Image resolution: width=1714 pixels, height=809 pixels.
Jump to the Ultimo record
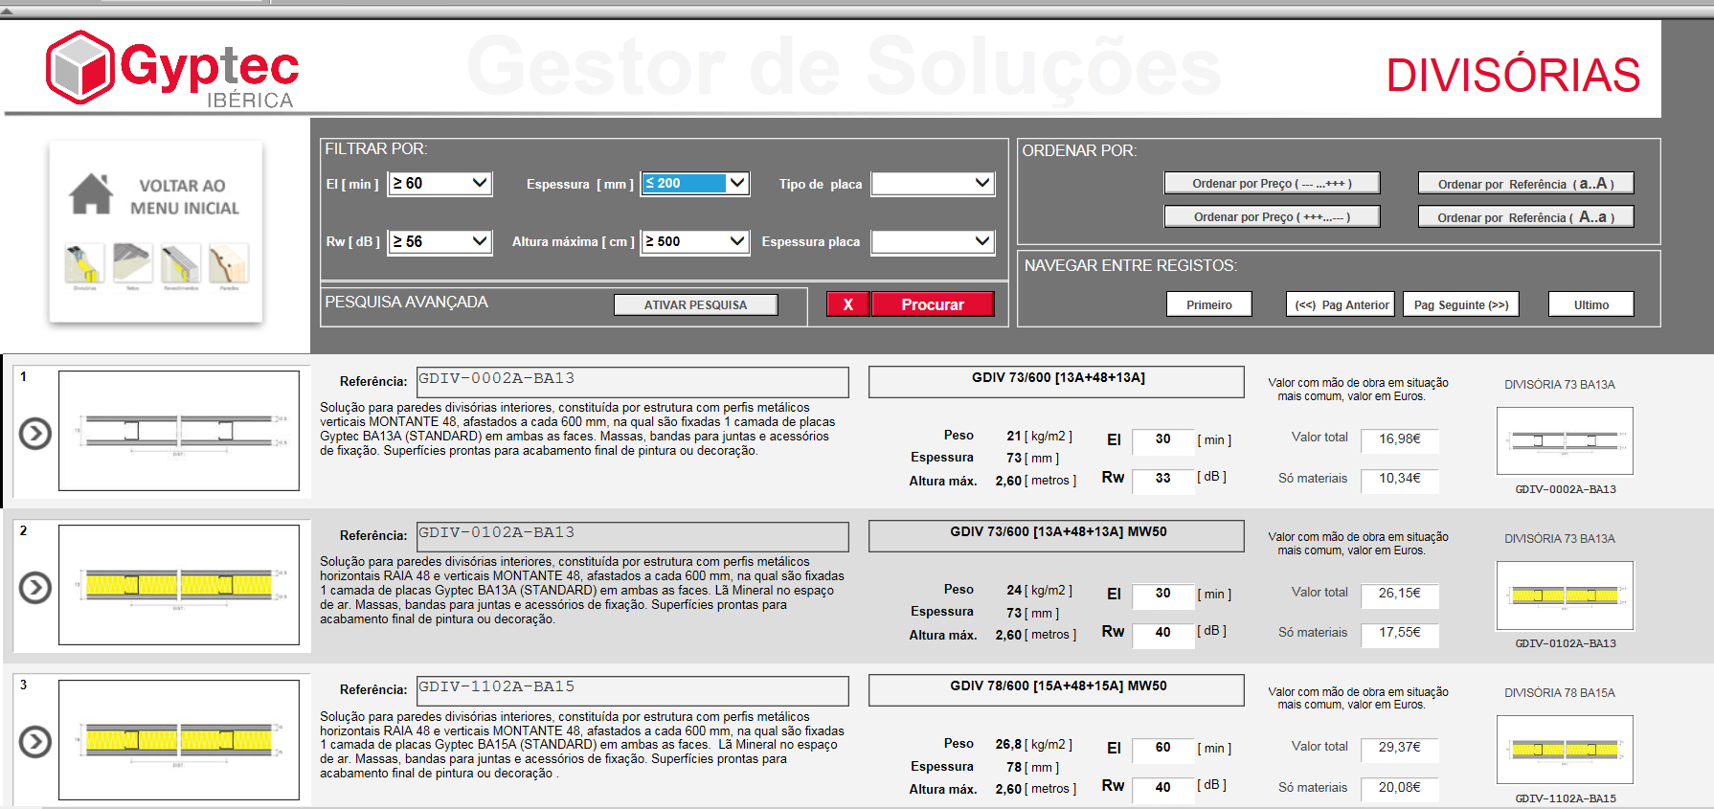point(1591,304)
